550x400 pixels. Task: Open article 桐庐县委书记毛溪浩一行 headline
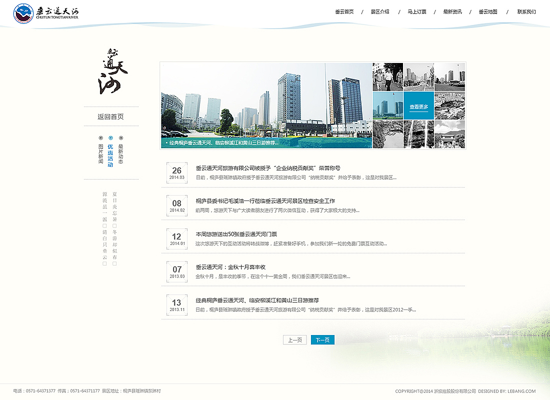coord(265,201)
